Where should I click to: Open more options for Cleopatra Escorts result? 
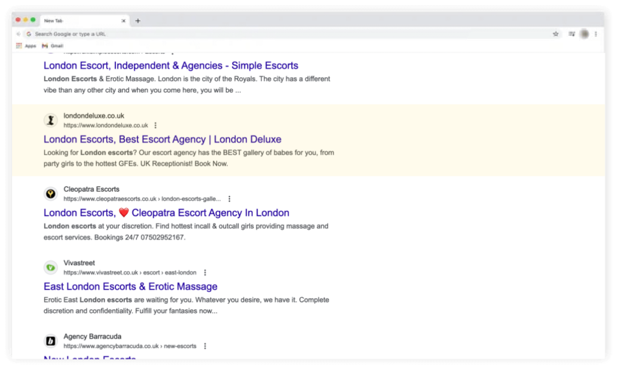click(x=229, y=199)
